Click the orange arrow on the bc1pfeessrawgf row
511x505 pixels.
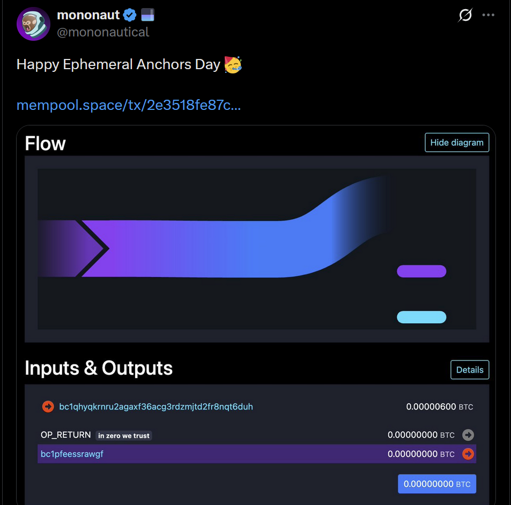pyautogui.click(x=468, y=454)
